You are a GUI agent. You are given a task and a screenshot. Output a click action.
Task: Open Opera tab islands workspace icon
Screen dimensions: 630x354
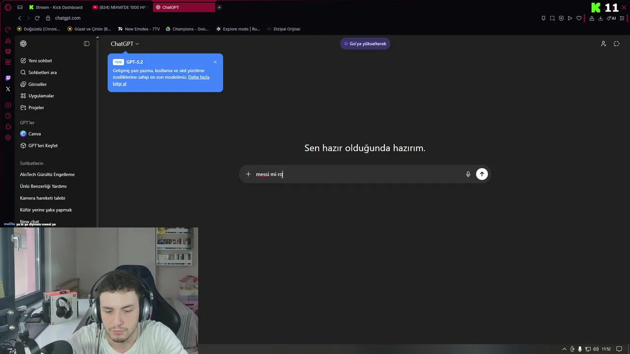click(20, 7)
